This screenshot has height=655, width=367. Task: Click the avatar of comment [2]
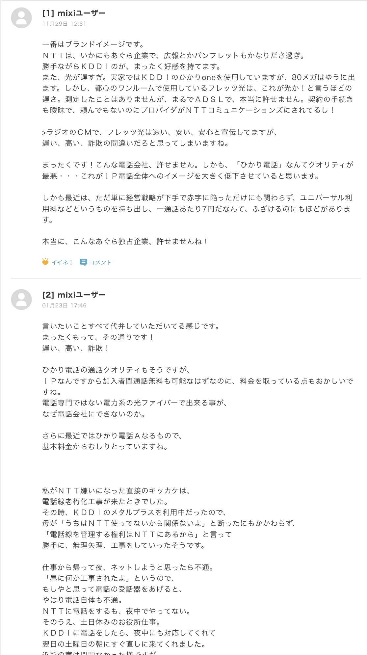tap(21, 300)
